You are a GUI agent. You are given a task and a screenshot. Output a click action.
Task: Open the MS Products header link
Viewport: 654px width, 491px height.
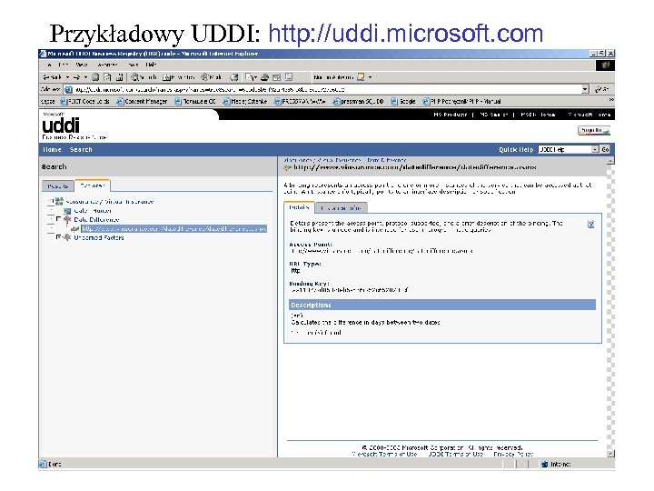450,115
